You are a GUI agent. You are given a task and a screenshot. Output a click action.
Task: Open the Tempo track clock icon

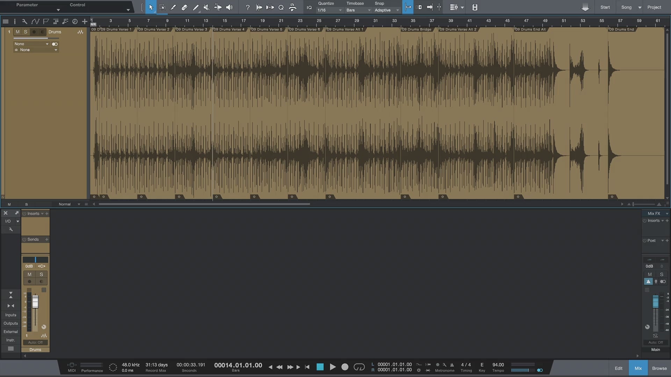(75, 22)
